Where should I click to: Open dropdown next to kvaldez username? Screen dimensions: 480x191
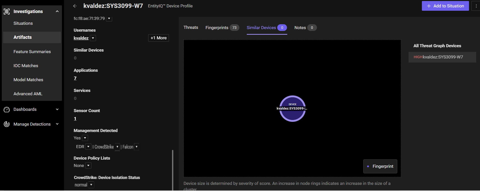coord(93,38)
